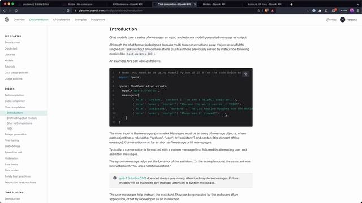Switch to the API Reference browser tab
The width and height of the screenshot is (362, 203).
(127, 4)
